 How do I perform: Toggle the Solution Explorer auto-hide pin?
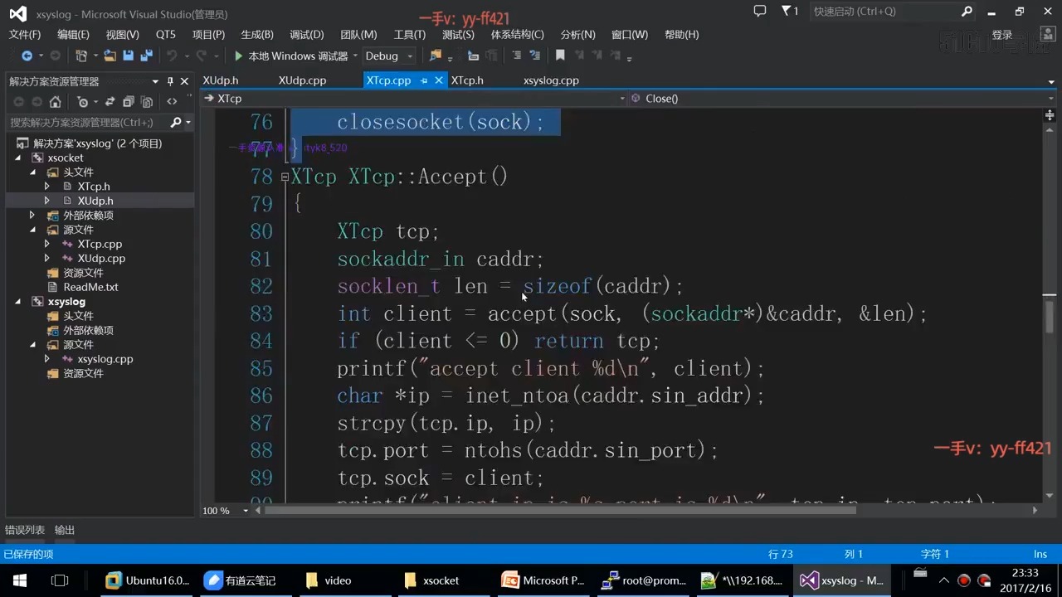click(x=170, y=81)
